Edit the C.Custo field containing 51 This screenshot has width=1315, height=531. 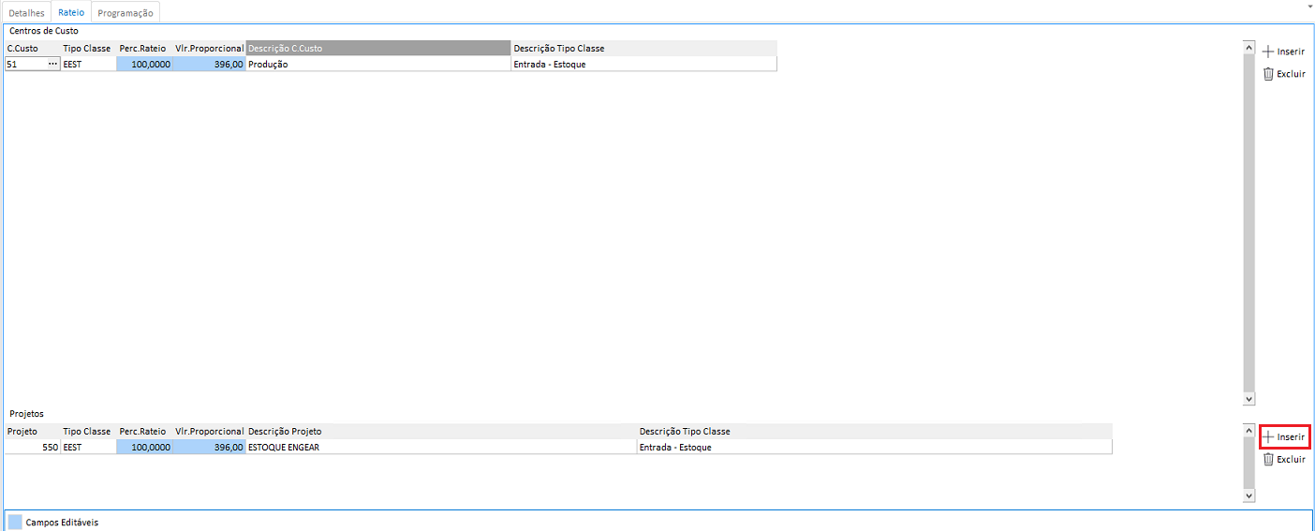click(24, 65)
